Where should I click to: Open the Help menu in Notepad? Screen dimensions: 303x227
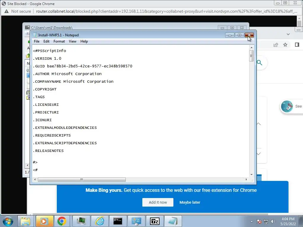click(x=84, y=41)
